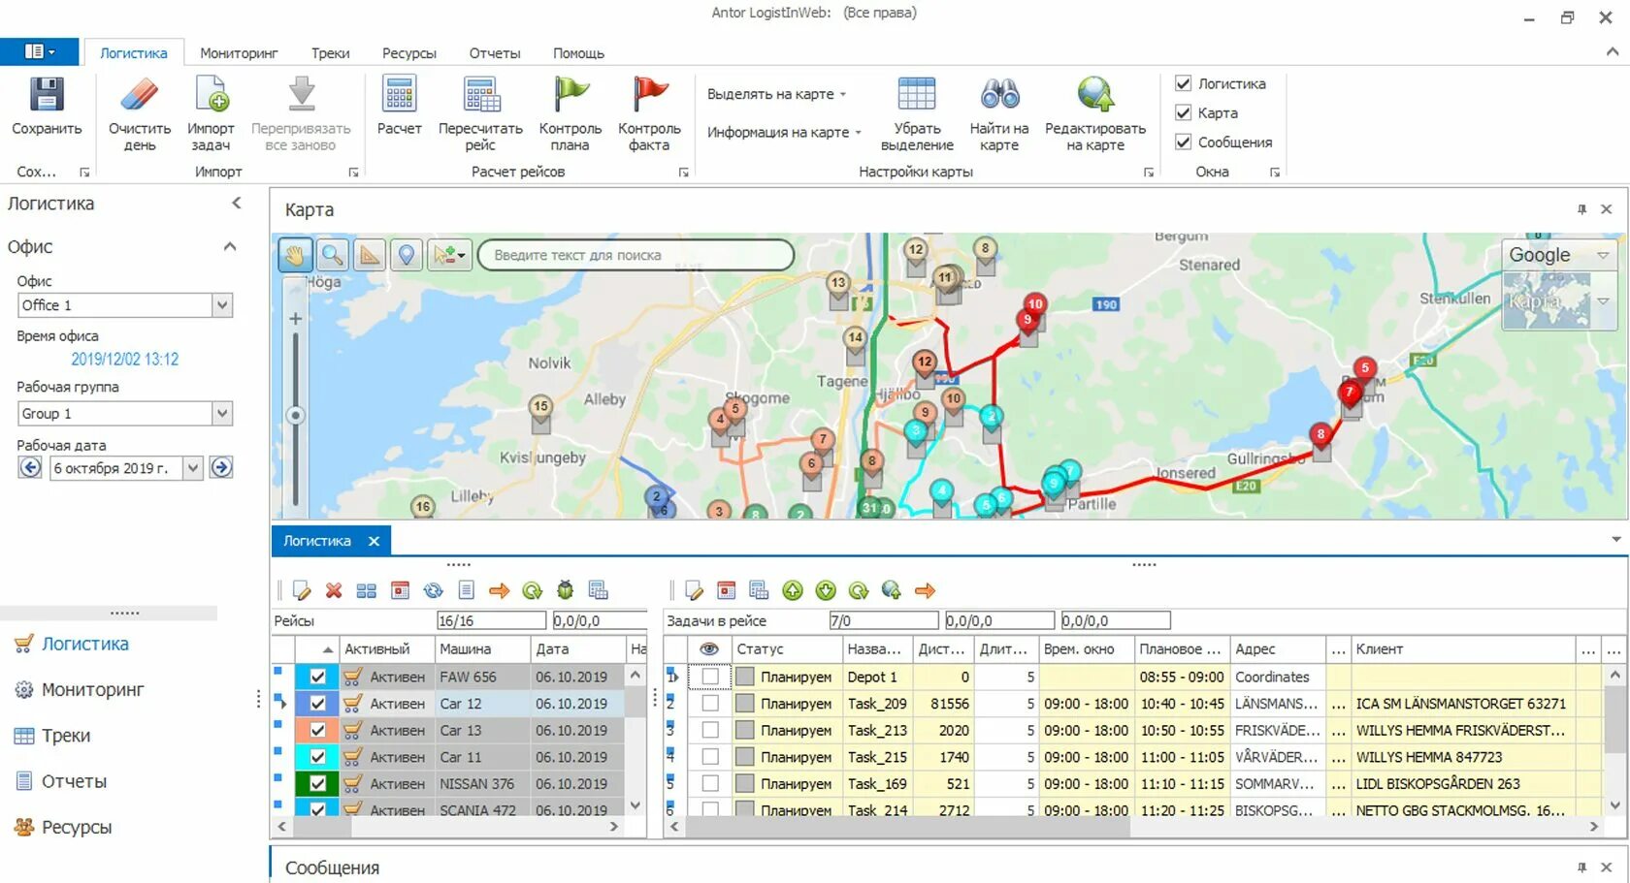Open Google map provider dropdown
This screenshot has width=1630, height=883.
pos(1604,255)
